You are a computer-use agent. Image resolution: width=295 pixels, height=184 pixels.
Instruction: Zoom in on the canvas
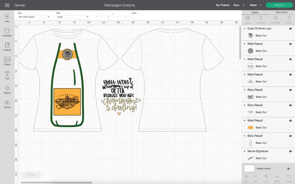[38, 175]
